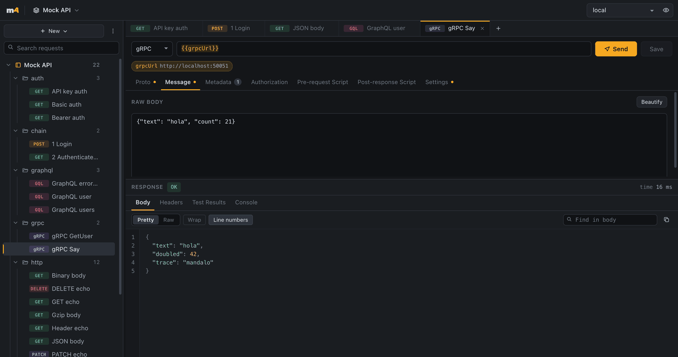The image size is (678, 357).
Task: Click the Mock API collection icon
Action: coord(18,65)
